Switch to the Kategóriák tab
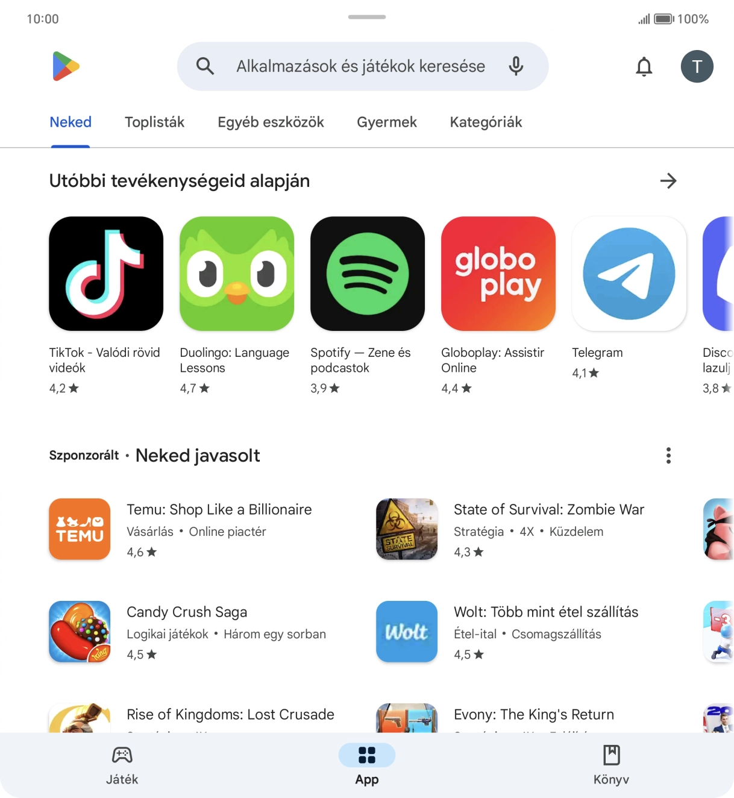The height and width of the screenshot is (798, 734). point(486,122)
